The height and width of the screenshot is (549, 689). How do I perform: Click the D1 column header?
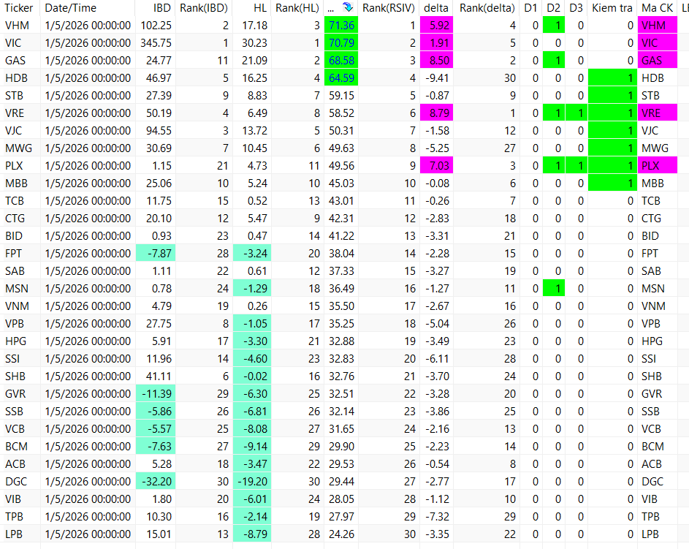530,7
